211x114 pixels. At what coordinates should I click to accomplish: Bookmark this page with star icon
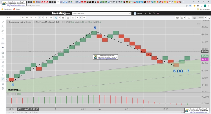click(190, 6)
